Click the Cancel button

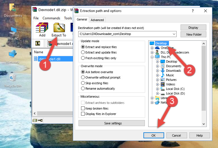(176, 135)
